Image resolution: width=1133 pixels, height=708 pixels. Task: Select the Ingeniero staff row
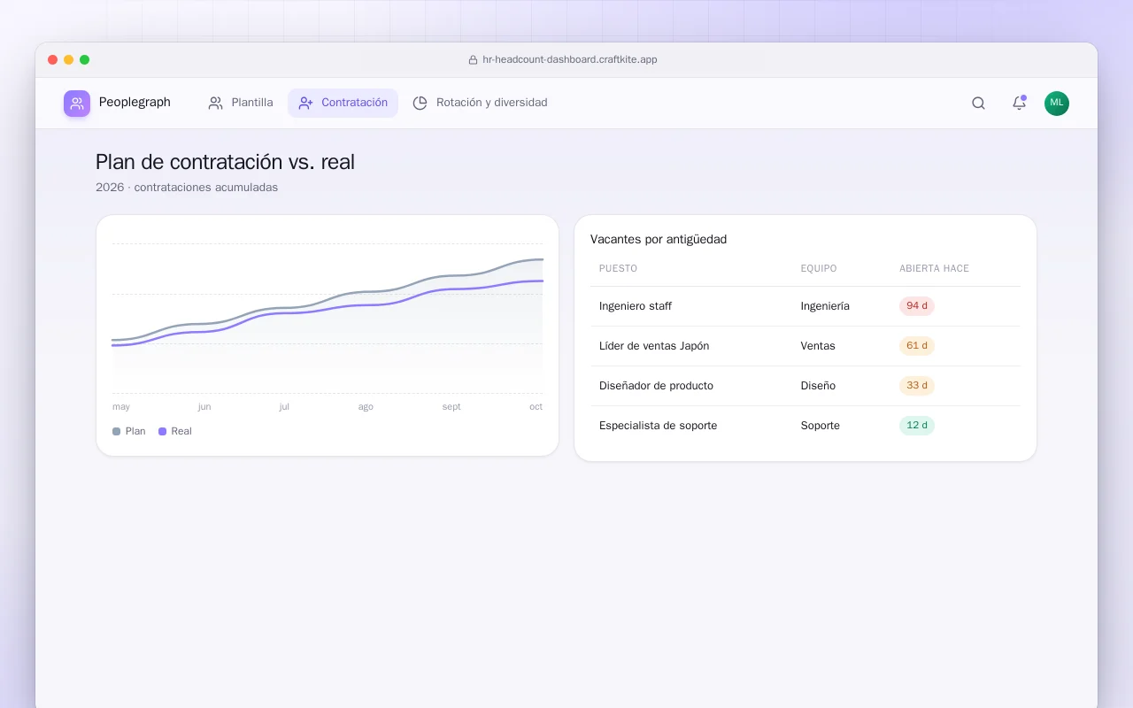click(x=805, y=306)
